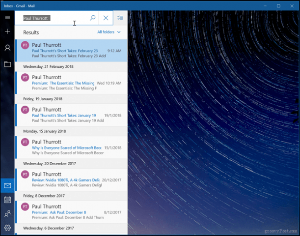Open the Premium: The Essentials email
Image resolution: width=300 pixels, height=236 pixels.
pos(71,83)
